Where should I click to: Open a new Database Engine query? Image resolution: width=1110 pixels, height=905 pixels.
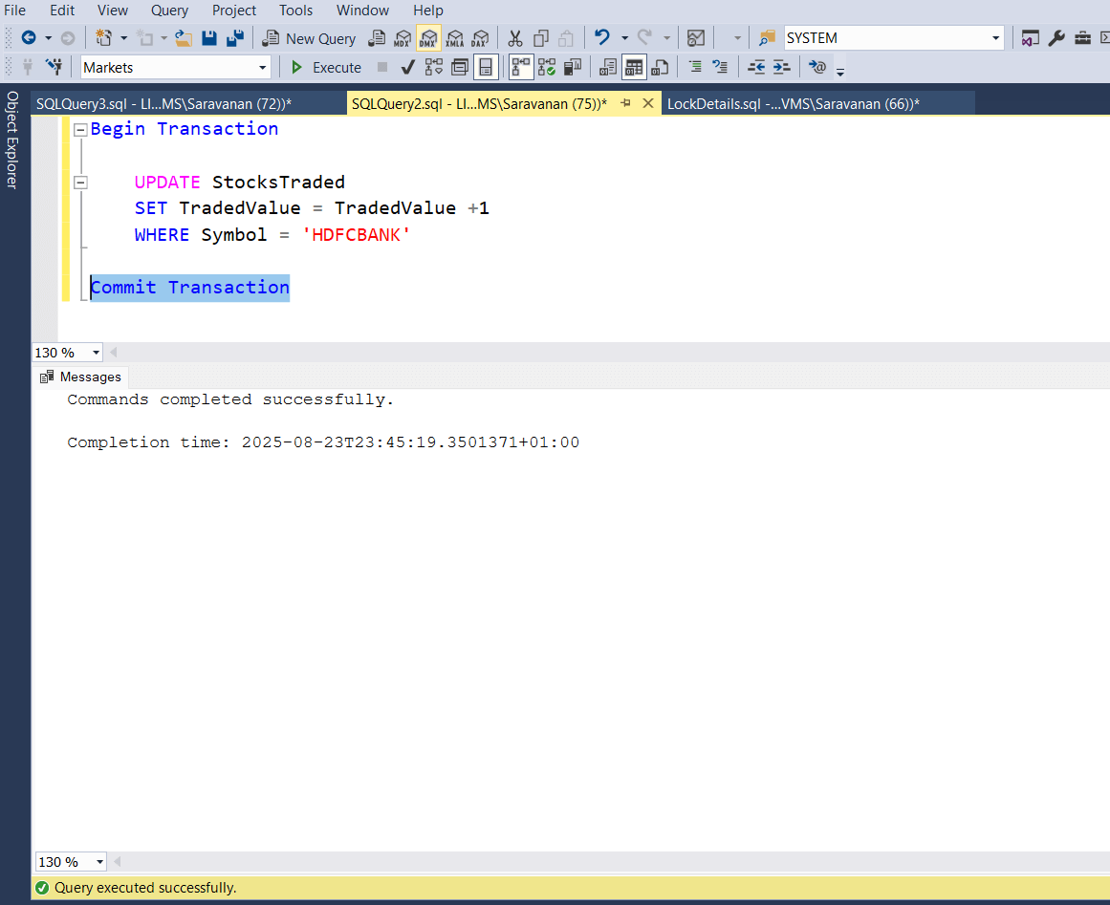coord(378,38)
